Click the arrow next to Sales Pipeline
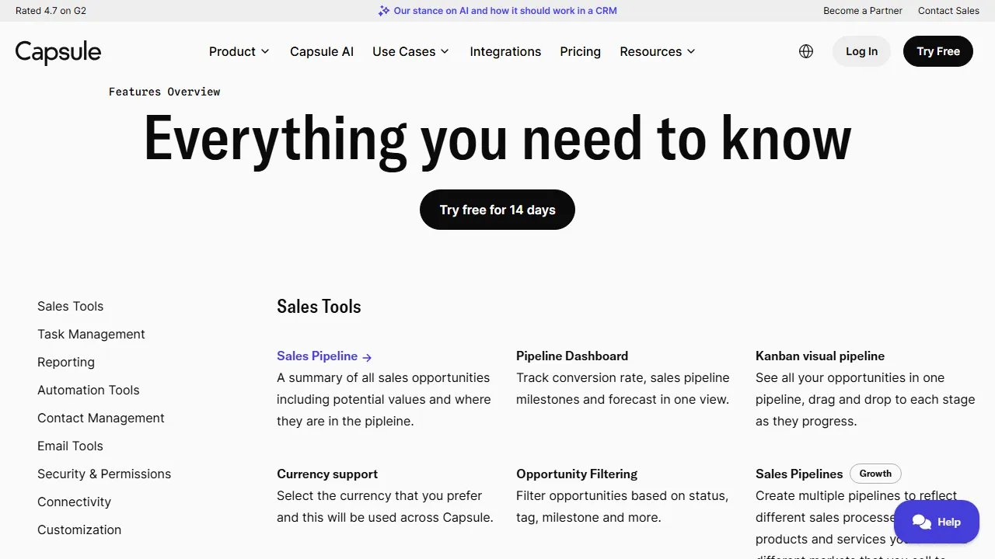995x559 pixels. click(x=367, y=357)
